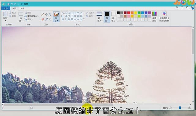Image resolution: width=196 pixels, height=116 pixels.
Task: Click the zoom out minus button
Action: pyautogui.click(x=170, y=108)
